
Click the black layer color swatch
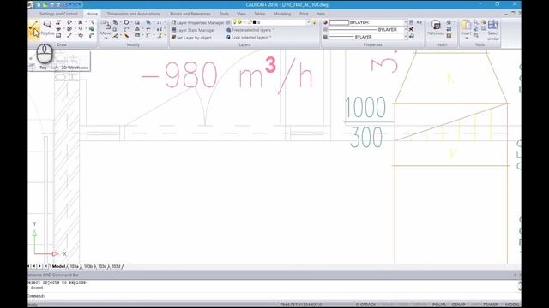click(x=255, y=22)
